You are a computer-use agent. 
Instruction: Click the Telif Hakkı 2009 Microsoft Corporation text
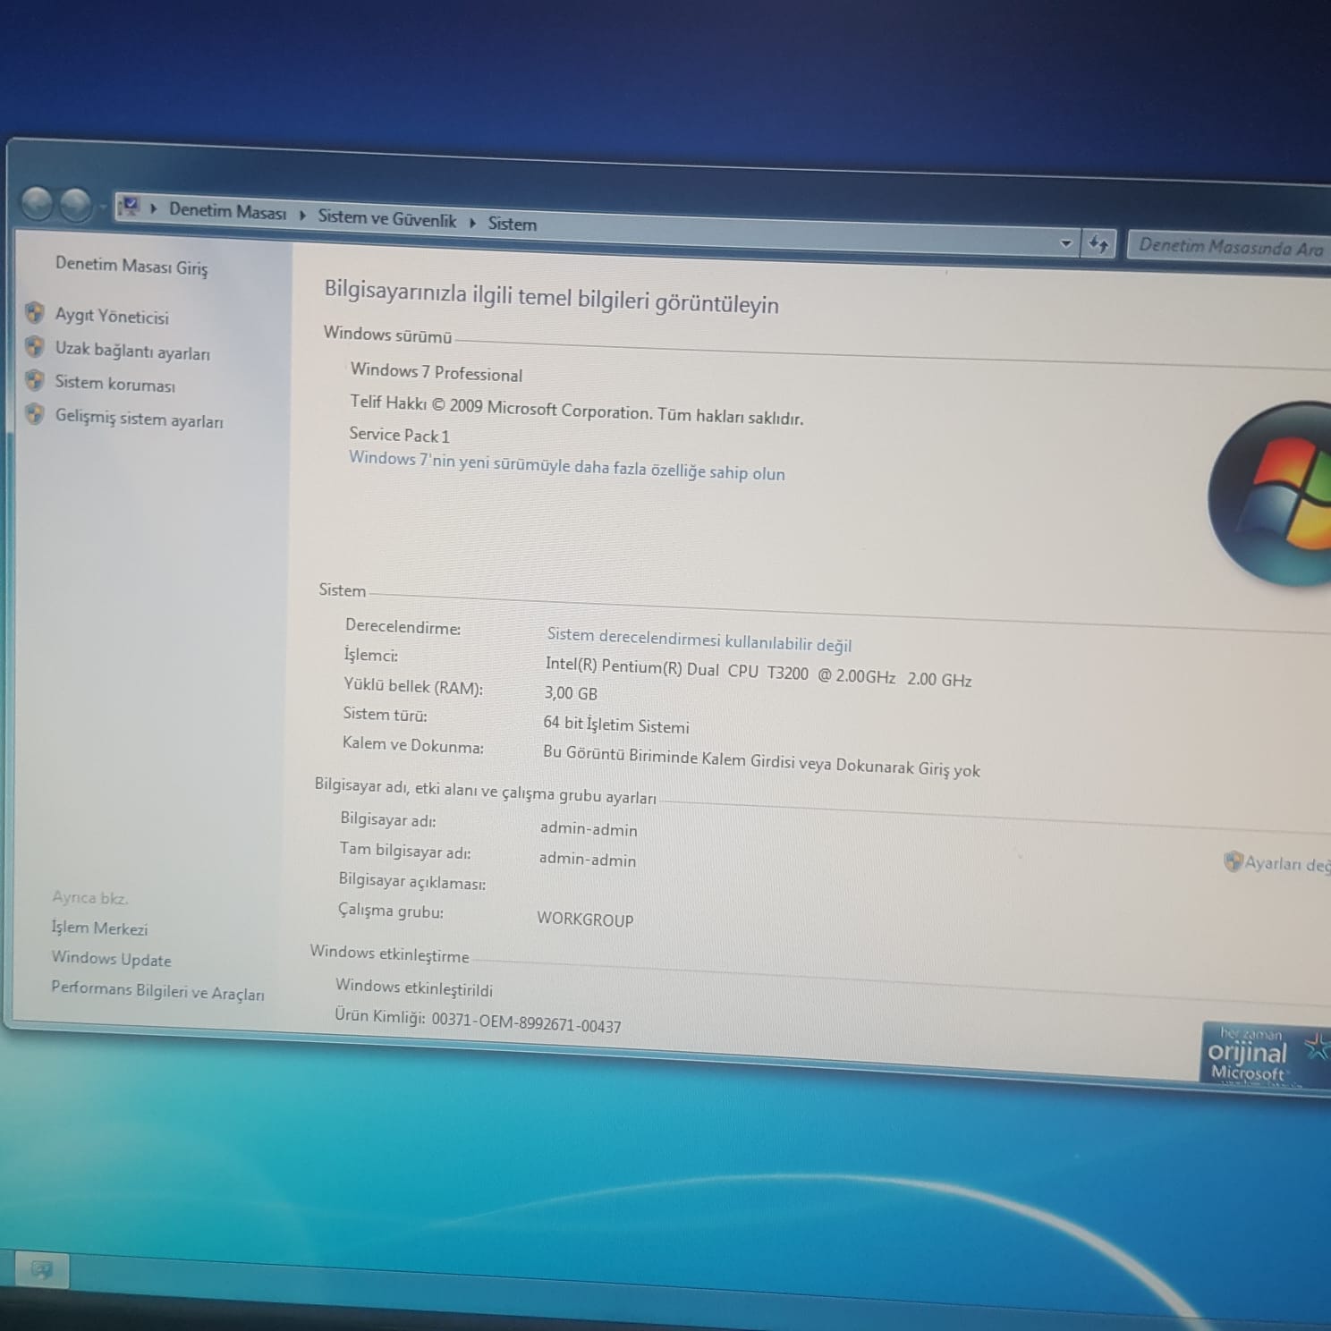coord(577,410)
